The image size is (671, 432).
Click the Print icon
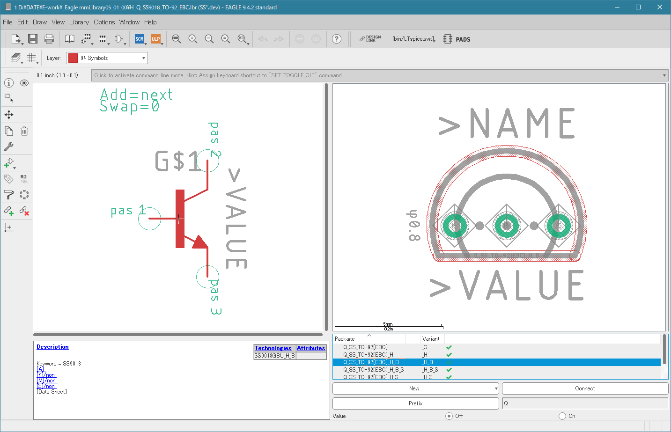click(x=49, y=39)
